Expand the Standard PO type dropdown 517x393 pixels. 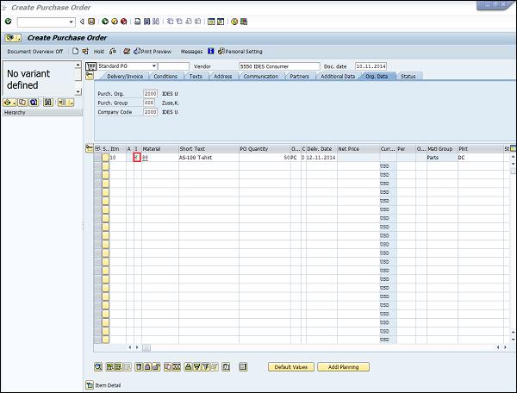point(154,65)
